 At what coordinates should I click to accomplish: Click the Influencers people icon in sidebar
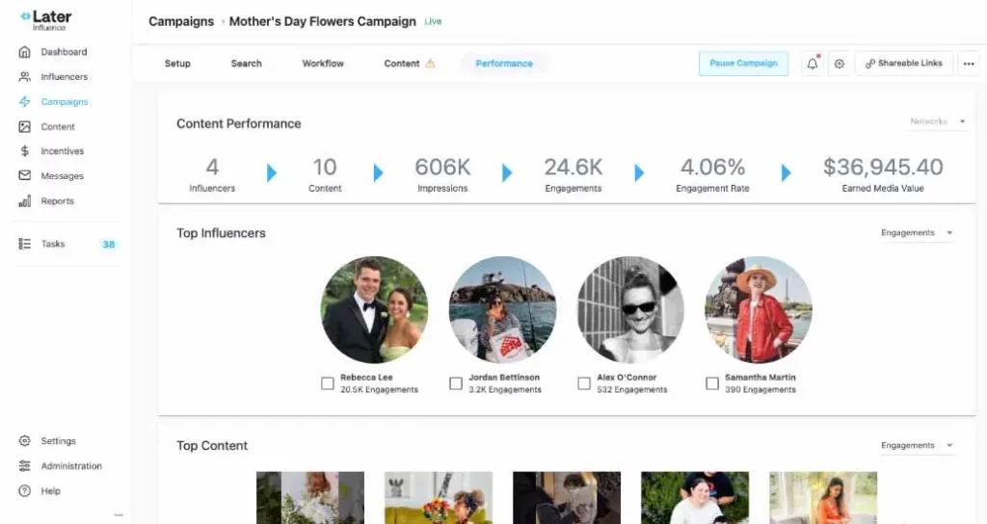[24, 77]
